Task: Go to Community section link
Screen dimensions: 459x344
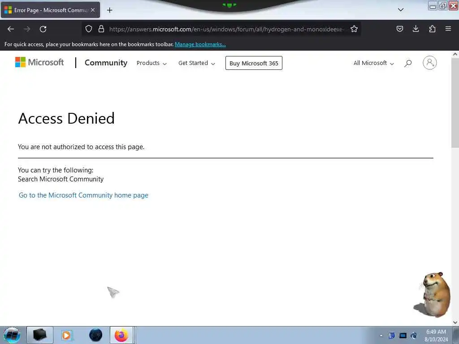Action: pyautogui.click(x=106, y=63)
